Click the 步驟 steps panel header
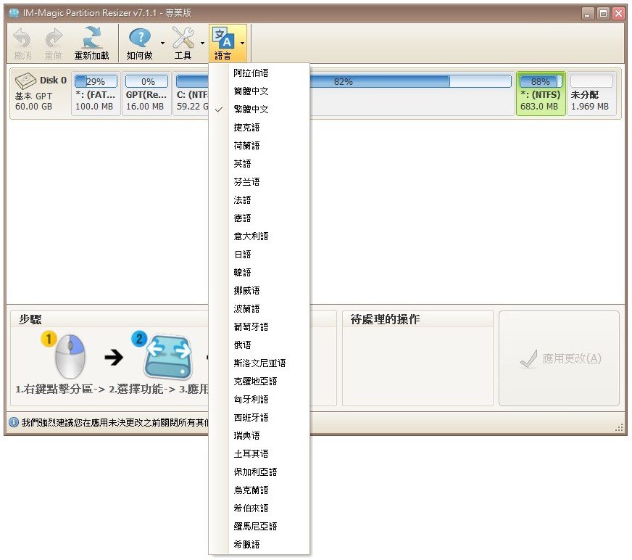Screen dimensions: 632x560 point(30,320)
